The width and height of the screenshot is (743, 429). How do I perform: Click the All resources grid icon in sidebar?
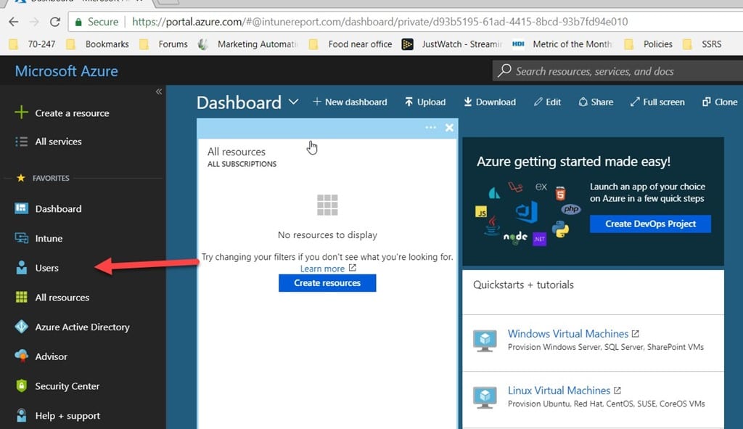click(21, 297)
